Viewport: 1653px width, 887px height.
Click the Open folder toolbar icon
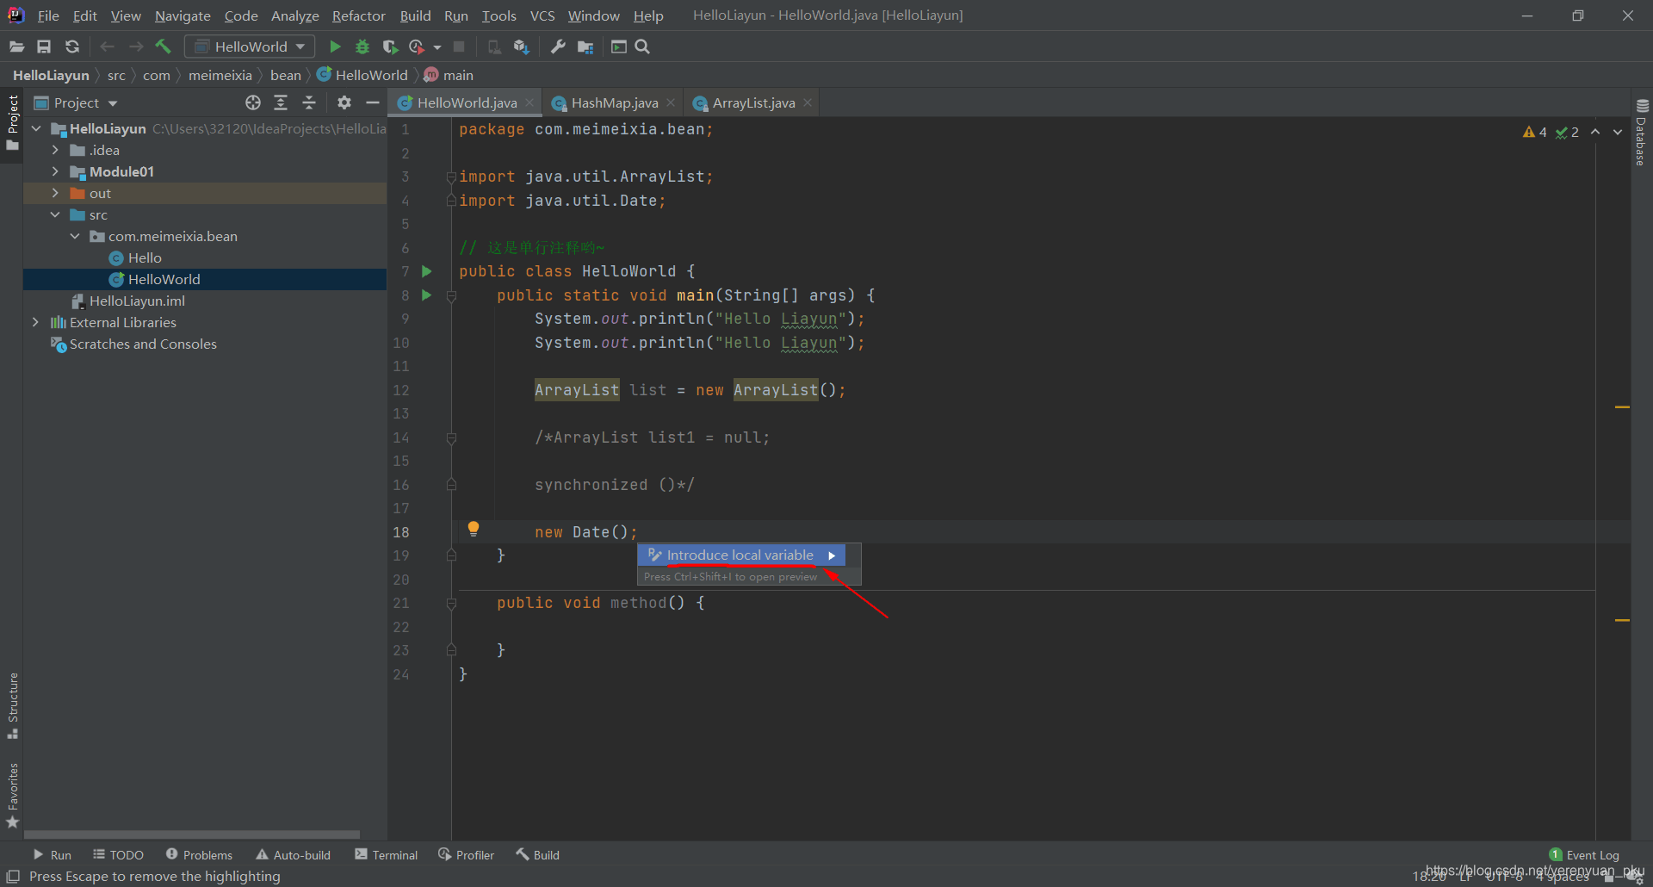(16, 47)
